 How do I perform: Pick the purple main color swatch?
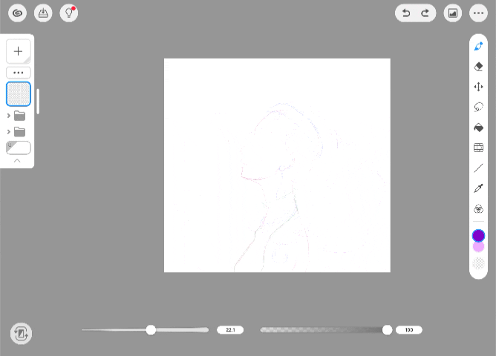coord(478,236)
